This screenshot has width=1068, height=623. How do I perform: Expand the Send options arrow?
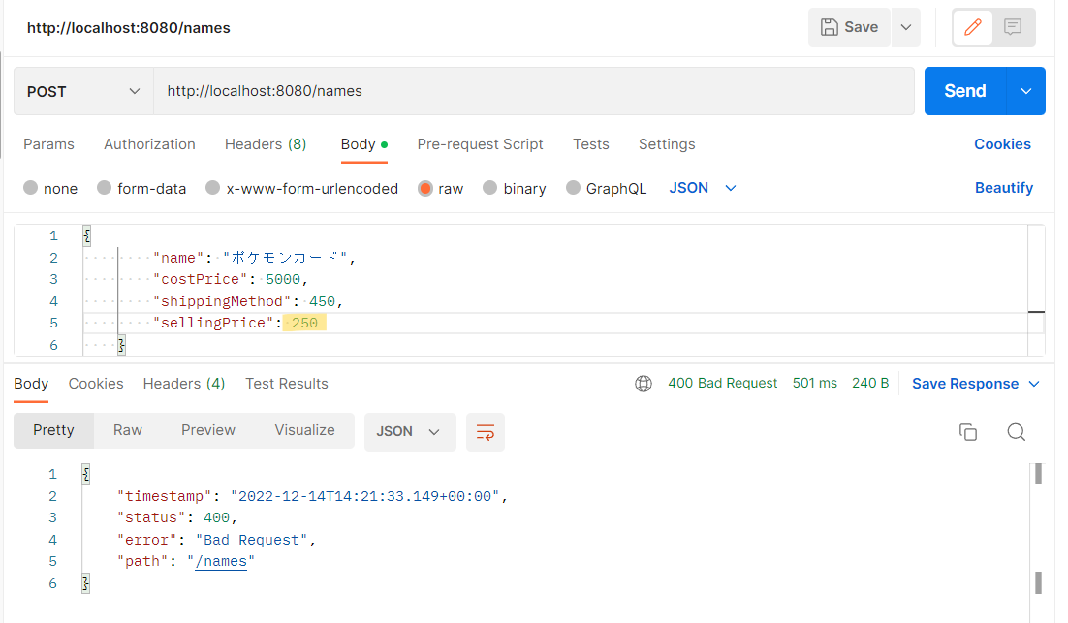[x=1025, y=91]
